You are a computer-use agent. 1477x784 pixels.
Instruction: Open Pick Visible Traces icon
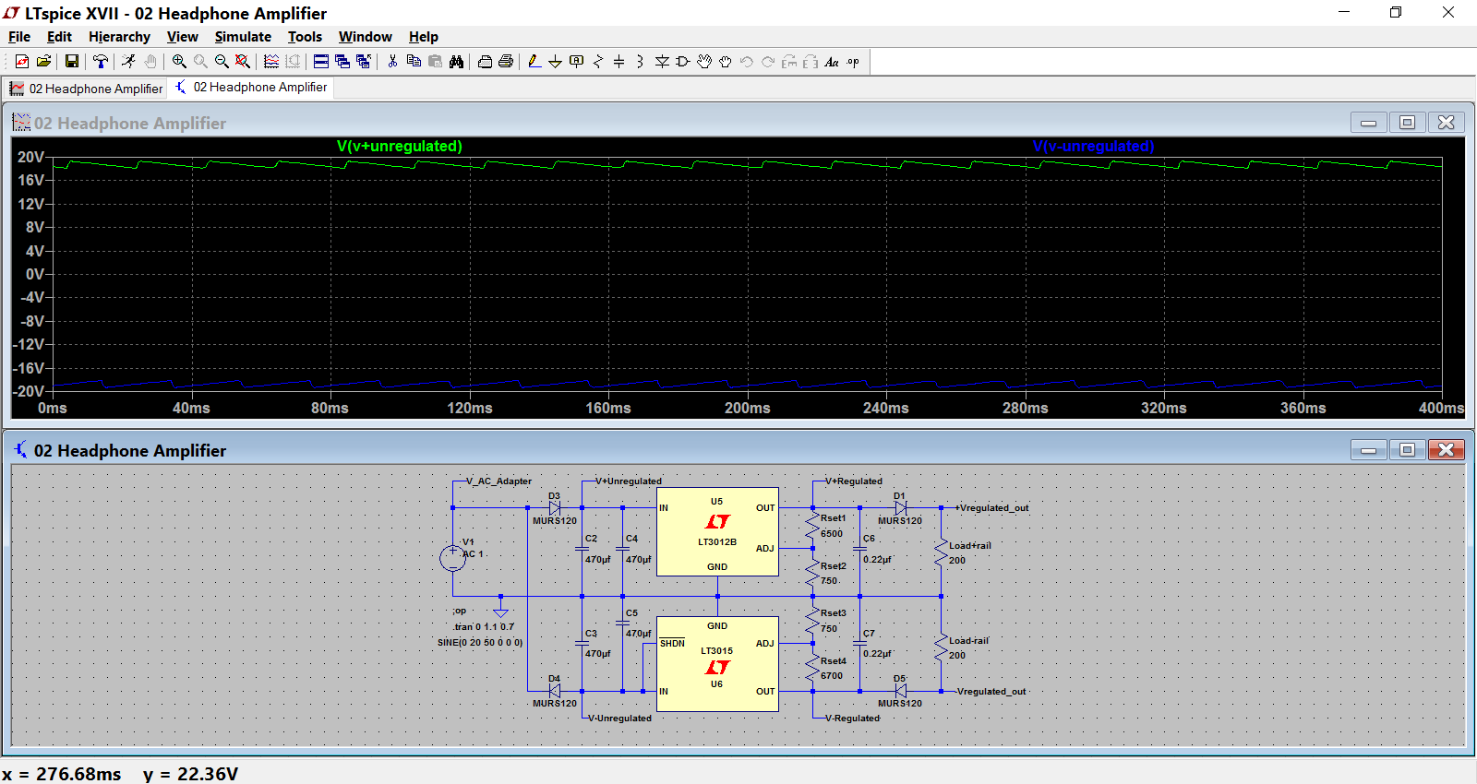point(271,62)
